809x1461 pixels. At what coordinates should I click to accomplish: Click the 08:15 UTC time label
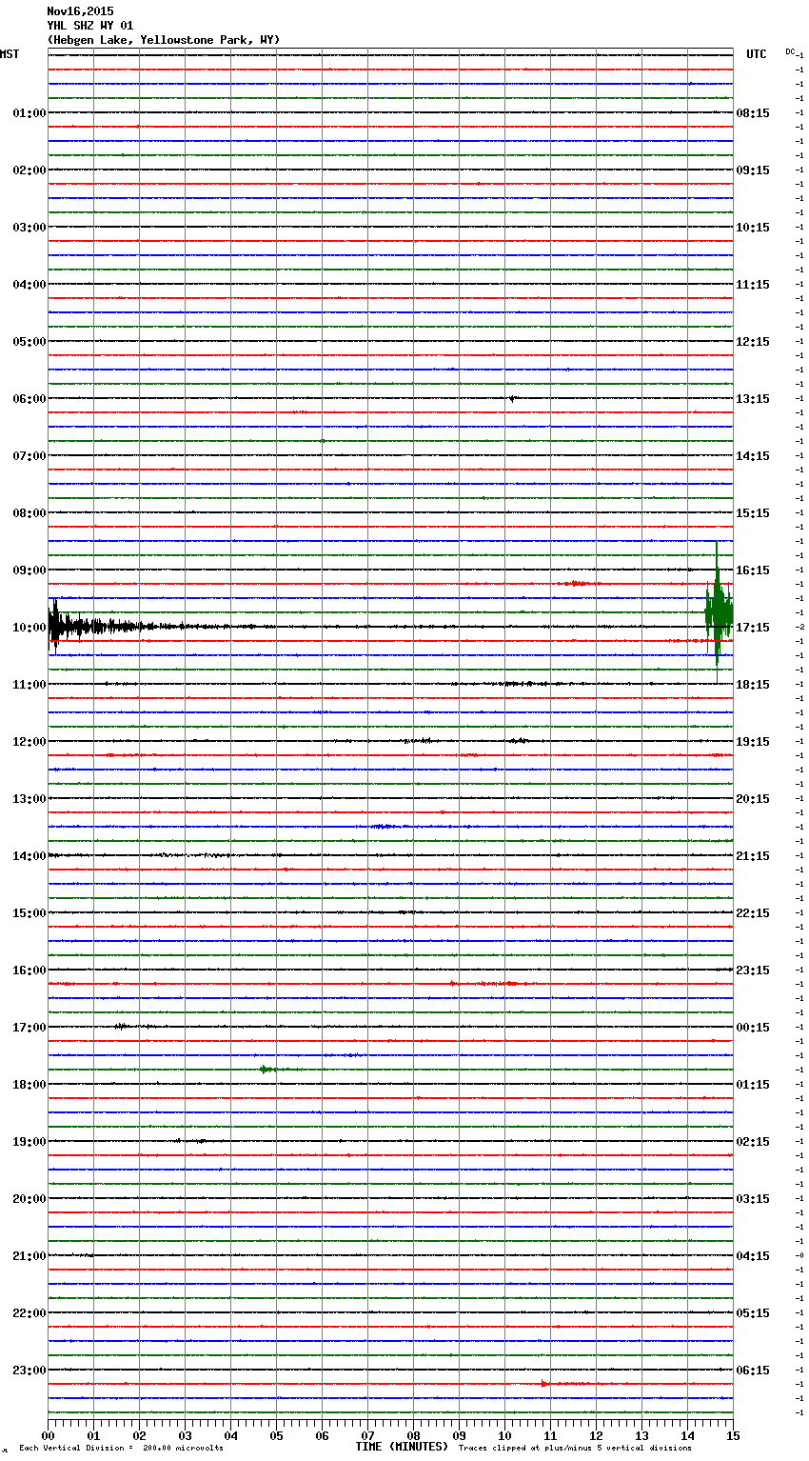(x=753, y=113)
